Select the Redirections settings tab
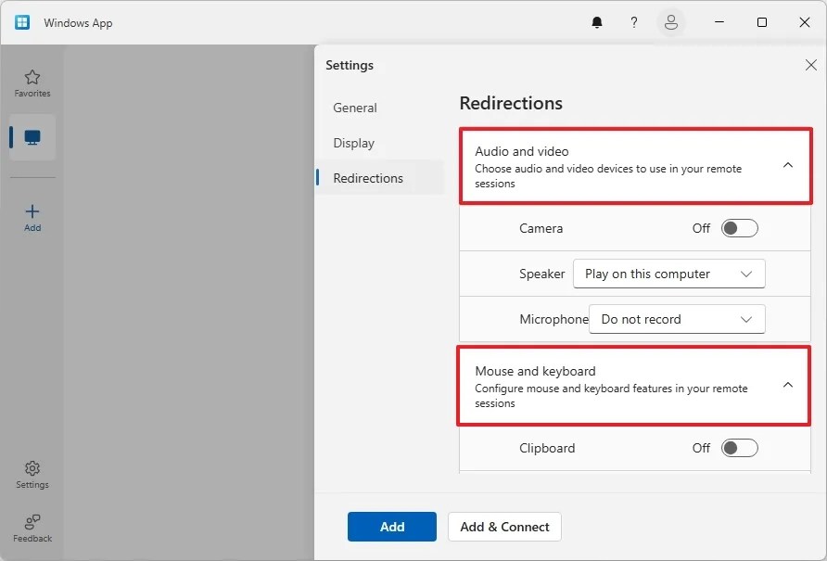 click(x=368, y=177)
